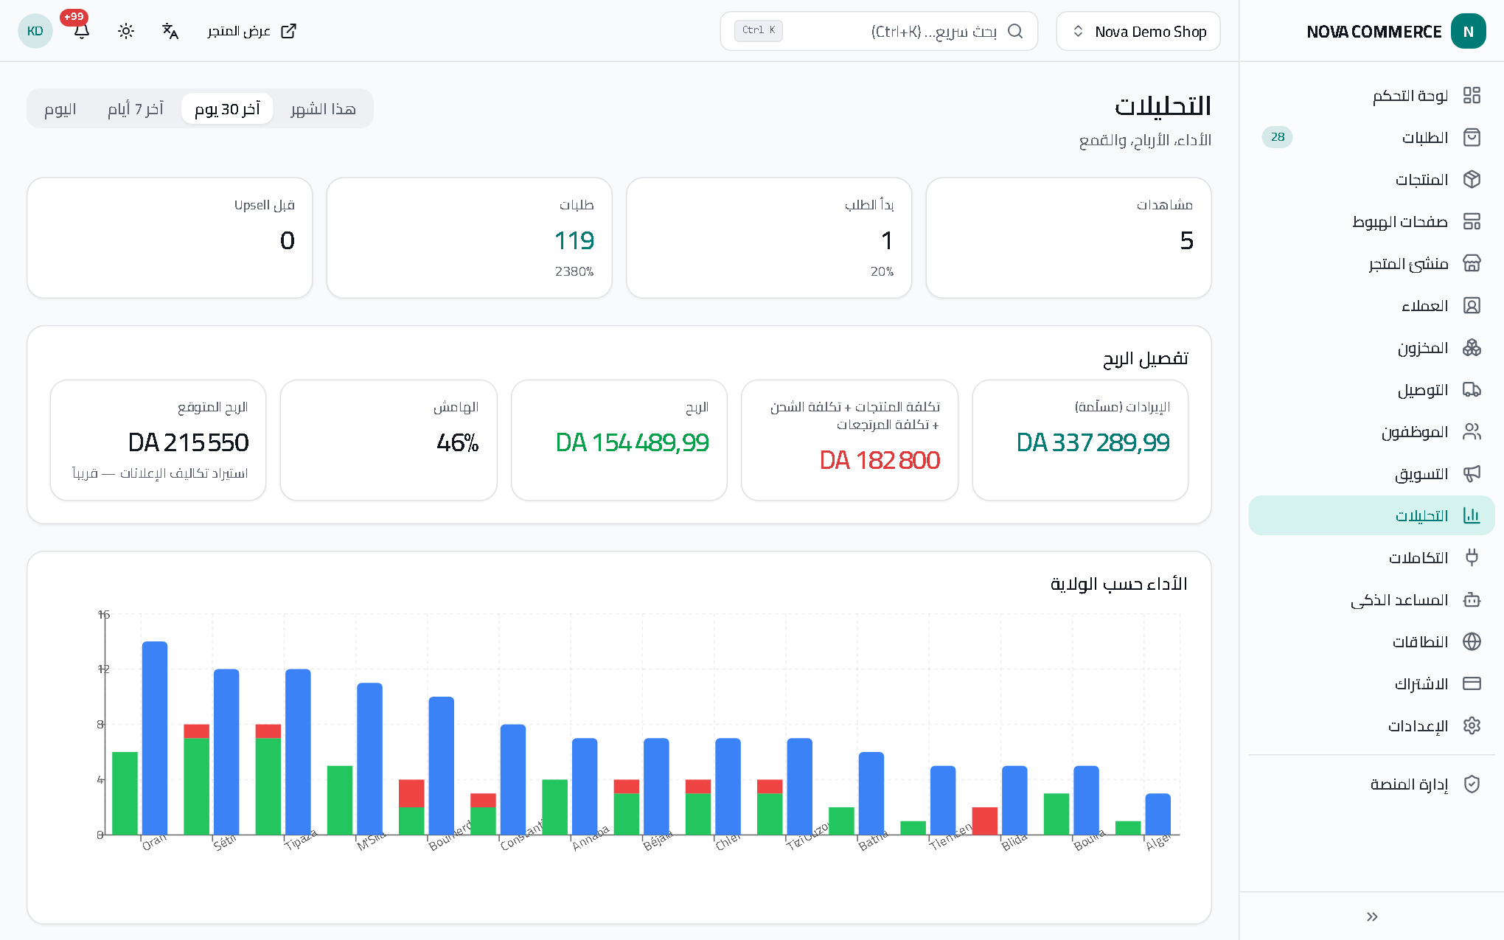1504x940 pixels.
Task: Open the AI assistant robot icon
Action: (x=1472, y=599)
